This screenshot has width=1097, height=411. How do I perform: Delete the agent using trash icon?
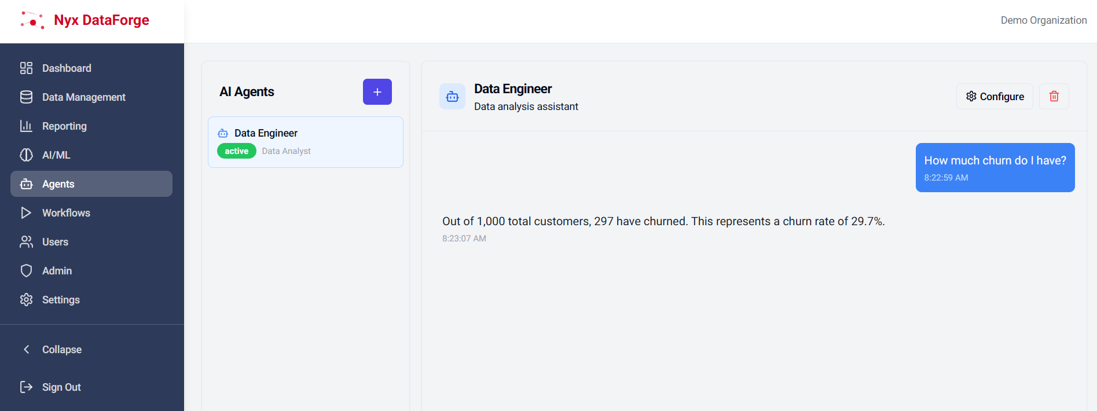tap(1054, 97)
